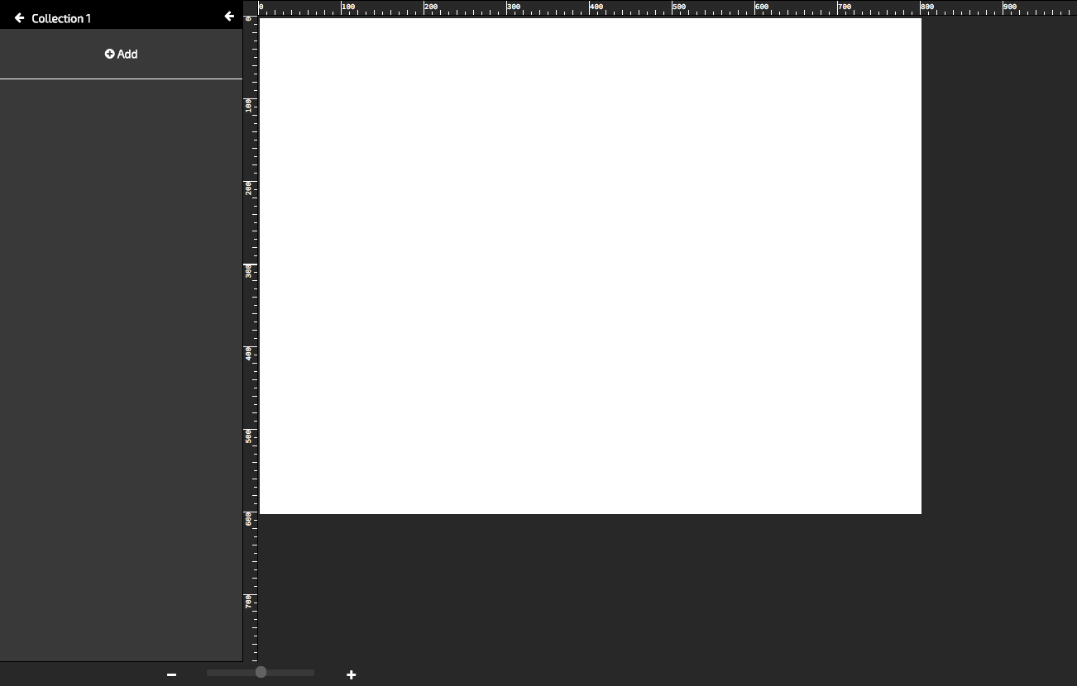1077x686 pixels.
Task: Click the zoom out minus icon
Action: coord(171,674)
